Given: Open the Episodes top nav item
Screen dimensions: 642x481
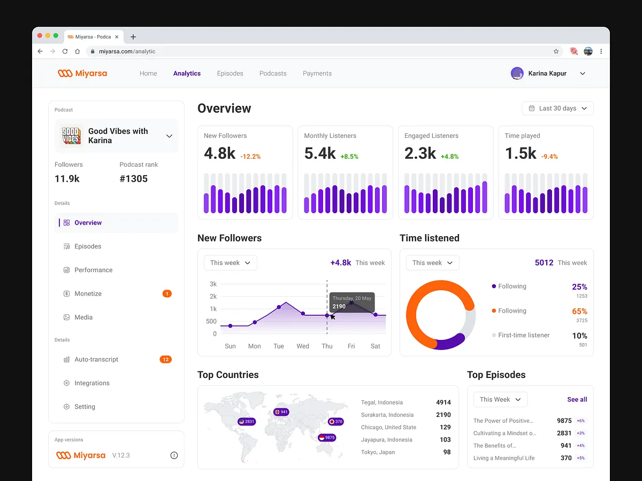Looking at the screenshot, I should [230, 74].
